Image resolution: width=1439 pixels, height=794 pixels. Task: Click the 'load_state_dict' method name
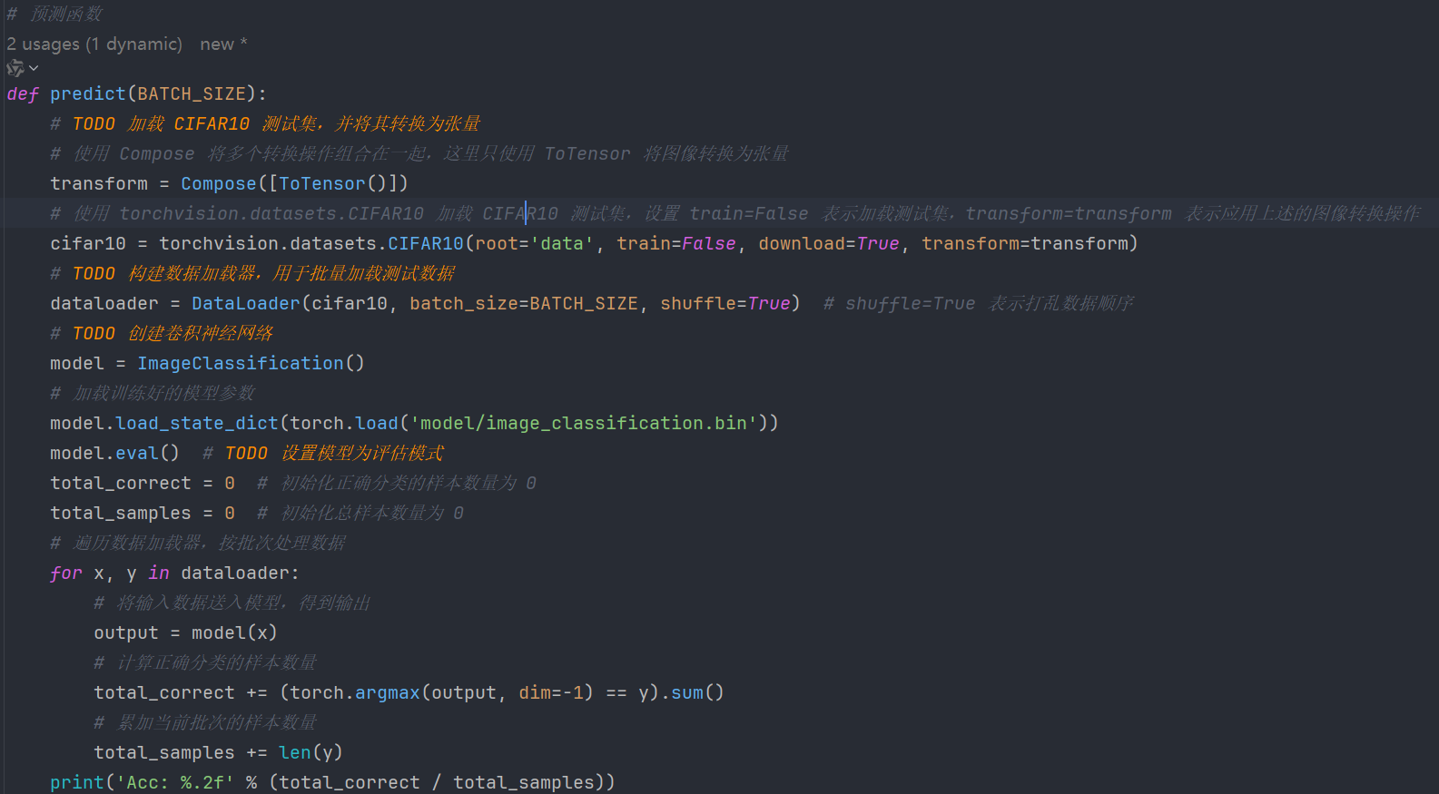coord(197,423)
